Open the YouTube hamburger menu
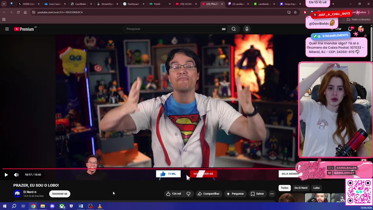This screenshot has height=210, width=373. [x=7, y=29]
